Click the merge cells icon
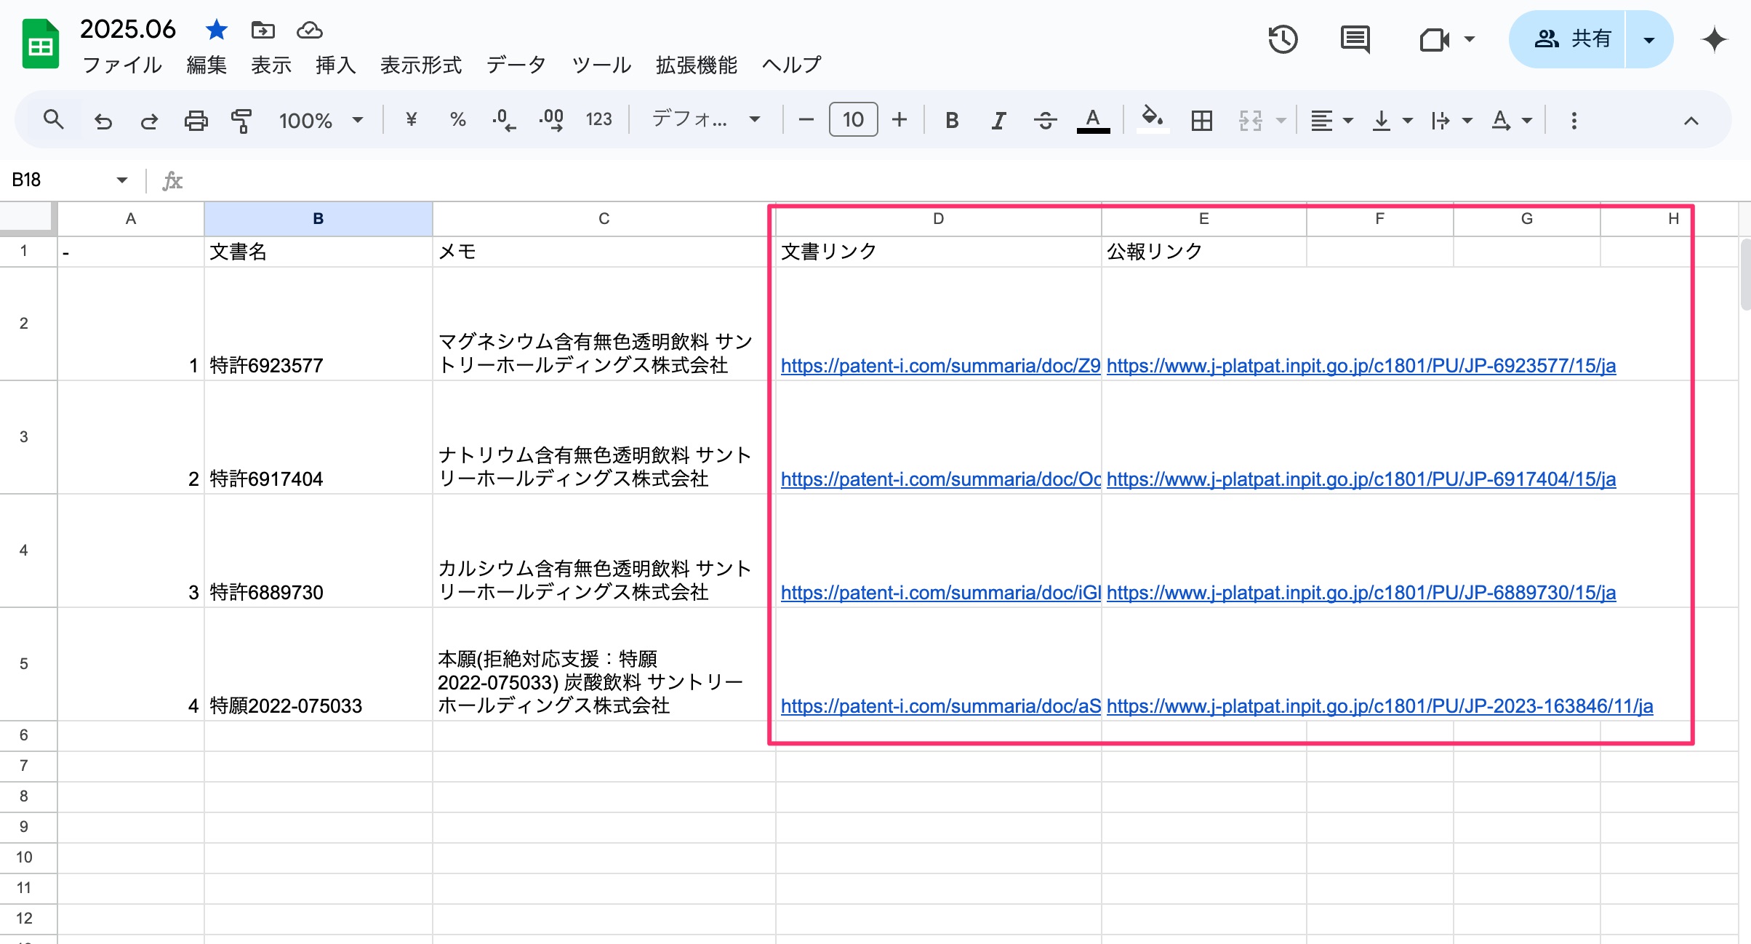 coord(1250,120)
